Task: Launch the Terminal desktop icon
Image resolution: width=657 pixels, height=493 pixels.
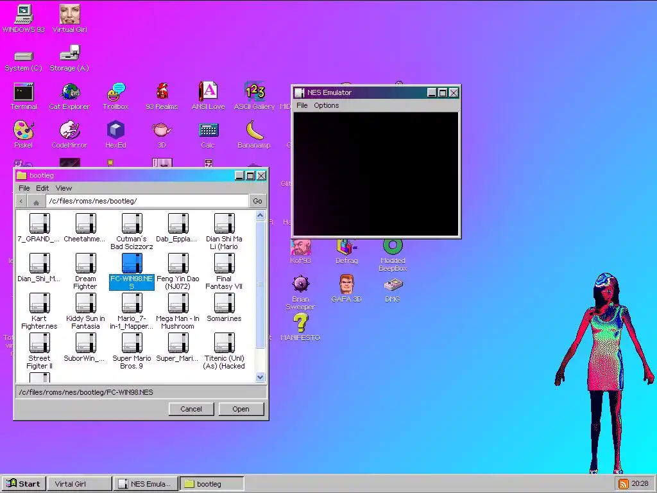Action: coord(24,96)
